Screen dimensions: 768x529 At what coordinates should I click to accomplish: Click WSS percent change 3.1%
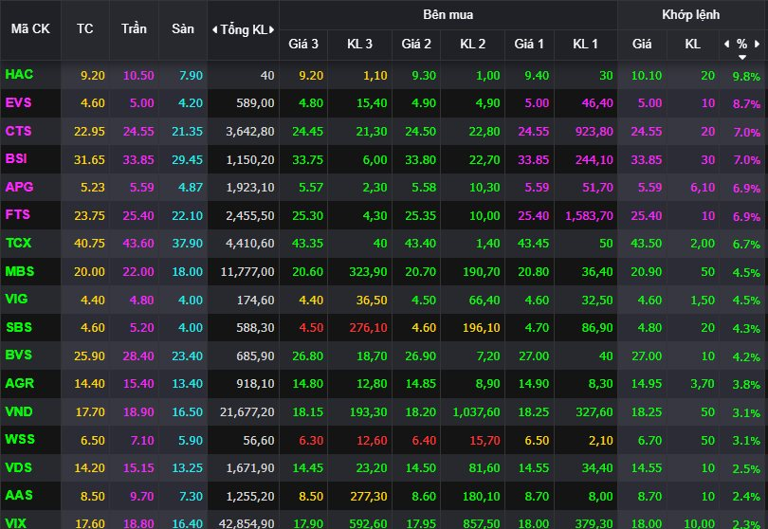point(746,441)
